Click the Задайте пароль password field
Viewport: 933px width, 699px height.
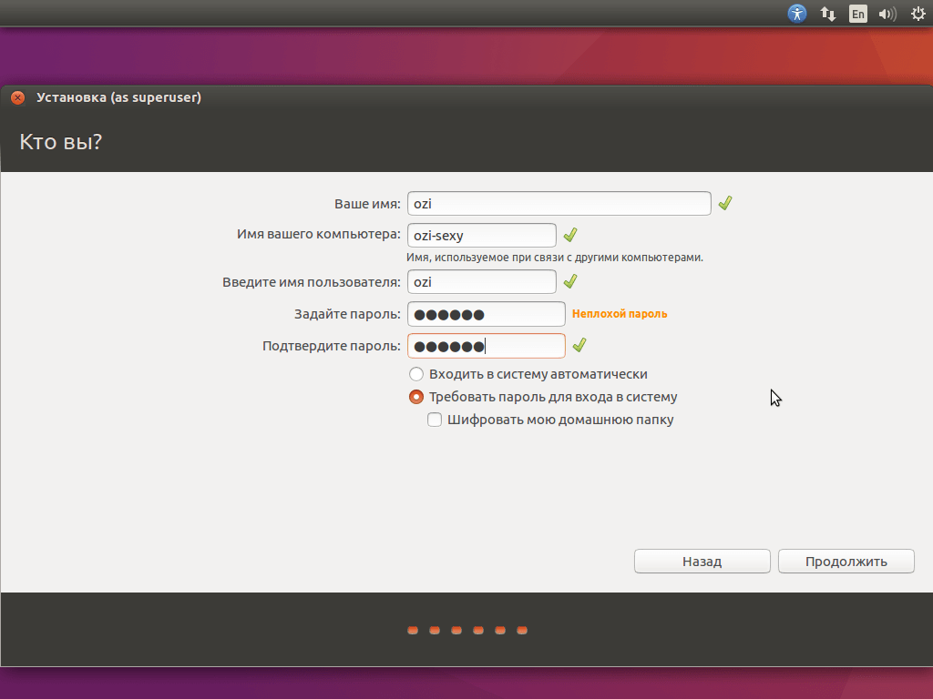pyautogui.click(x=486, y=314)
